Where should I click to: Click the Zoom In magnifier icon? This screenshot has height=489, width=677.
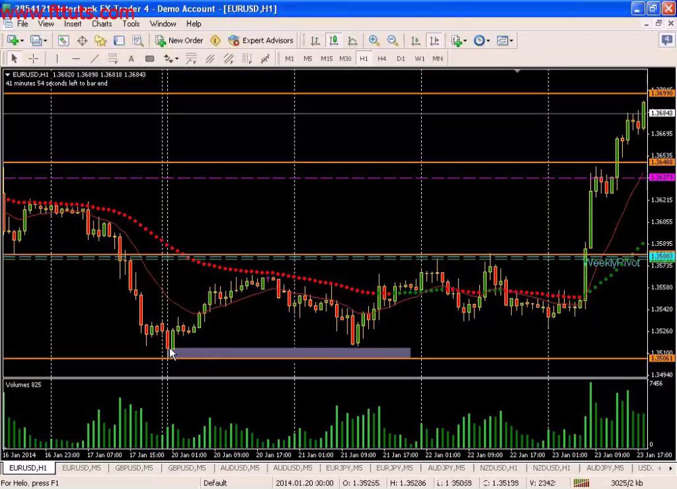(x=374, y=41)
